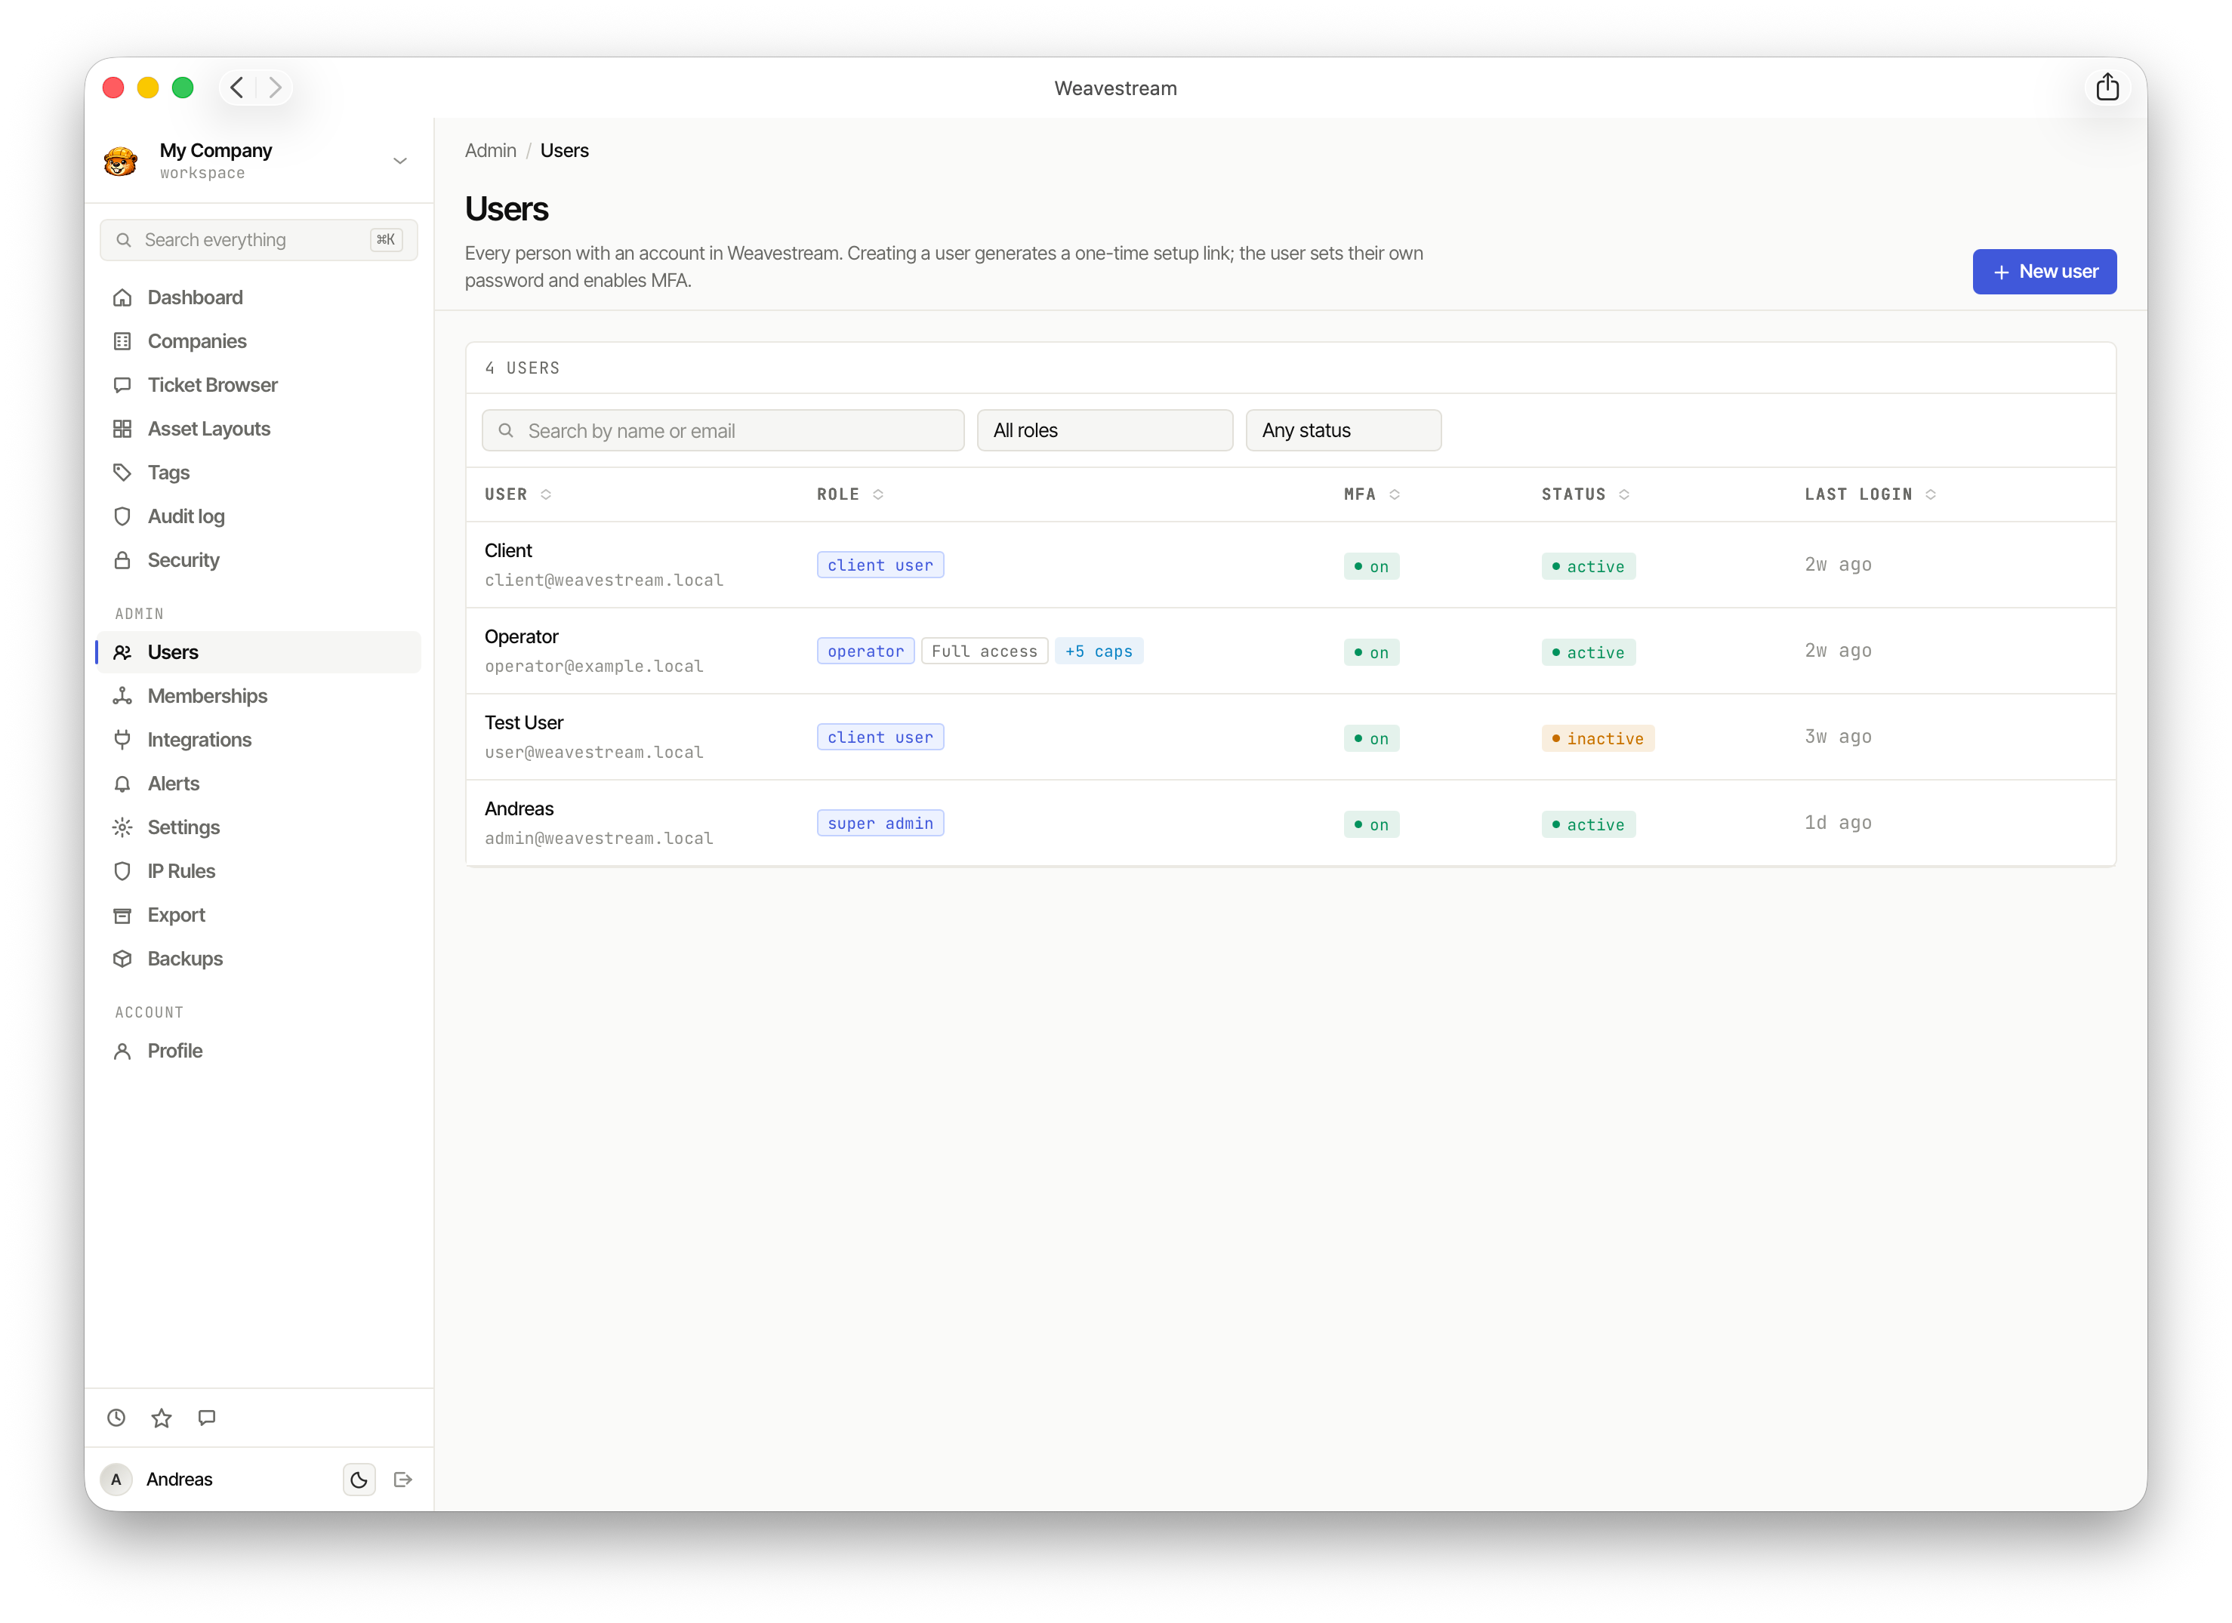Expand the My Company workspace switcher
This screenshot has height=1623, width=2232.
[399, 160]
